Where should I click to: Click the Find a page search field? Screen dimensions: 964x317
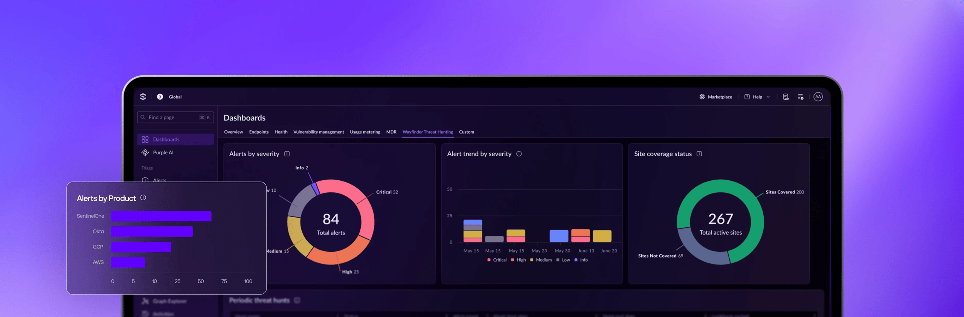click(175, 117)
